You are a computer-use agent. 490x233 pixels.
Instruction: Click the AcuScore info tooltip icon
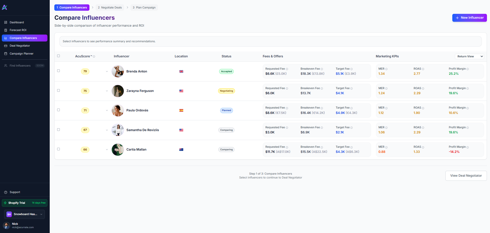pyautogui.click(x=94, y=57)
